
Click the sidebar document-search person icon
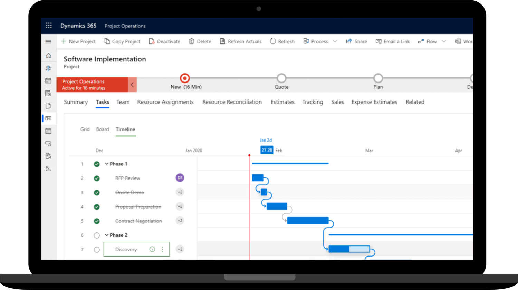(48, 156)
